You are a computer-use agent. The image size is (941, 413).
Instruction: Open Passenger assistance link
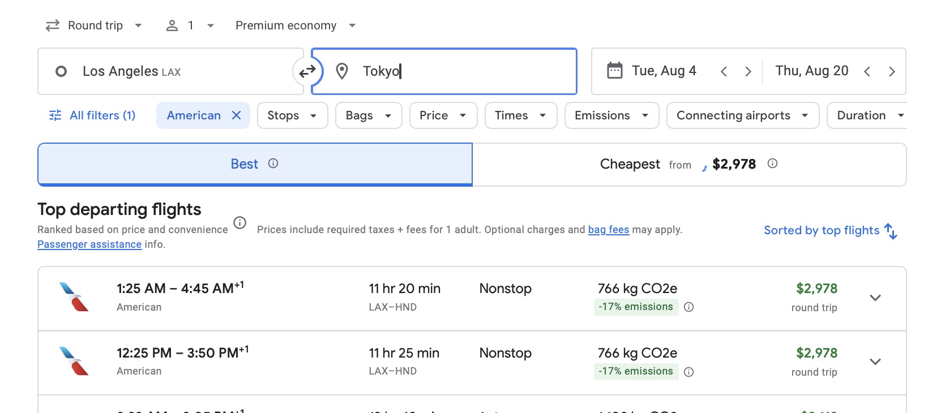coord(89,244)
